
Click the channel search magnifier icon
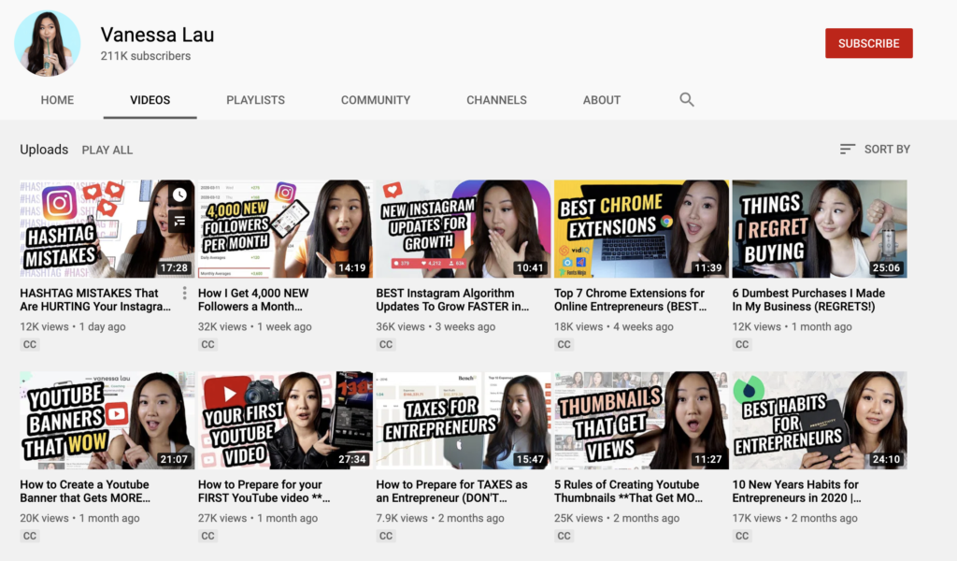pos(687,99)
